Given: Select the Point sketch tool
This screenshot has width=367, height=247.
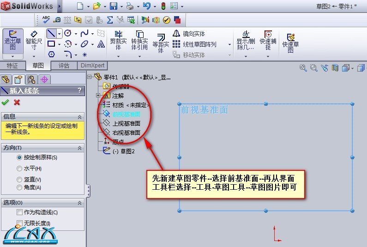Looking at the screenshot, I should (84, 55).
